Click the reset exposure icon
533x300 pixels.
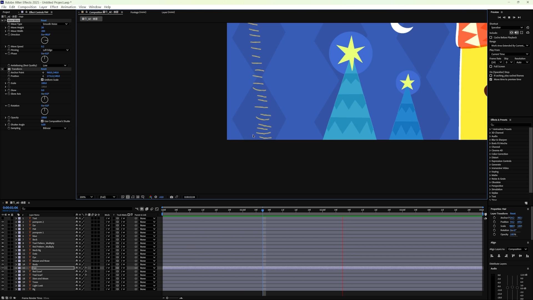click(x=156, y=197)
